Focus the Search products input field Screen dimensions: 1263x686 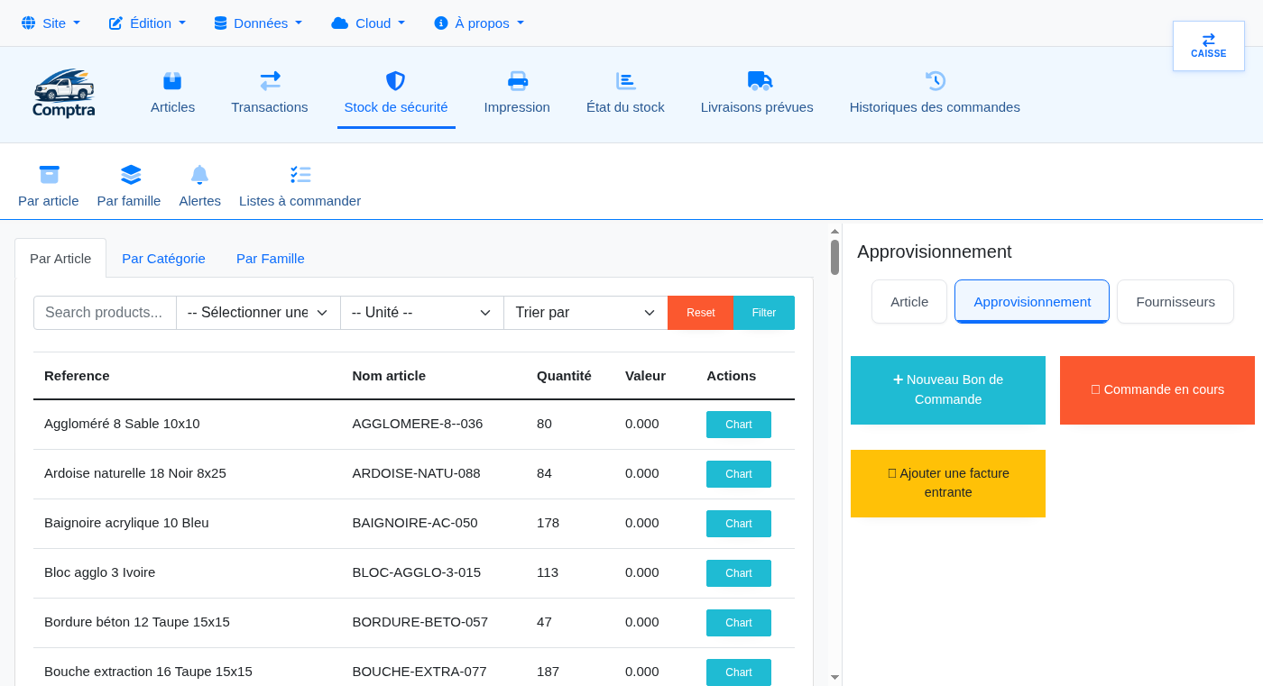click(105, 313)
